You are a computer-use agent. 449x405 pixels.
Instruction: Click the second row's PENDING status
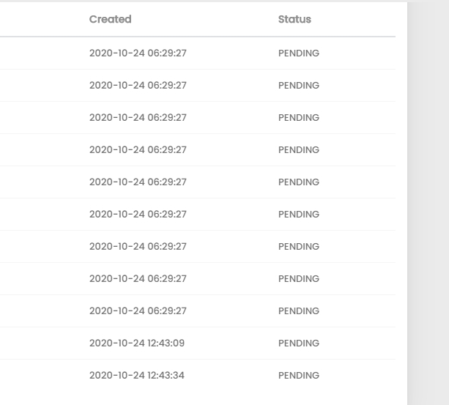click(299, 85)
